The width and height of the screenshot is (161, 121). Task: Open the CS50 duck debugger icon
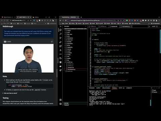pos(60,58)
